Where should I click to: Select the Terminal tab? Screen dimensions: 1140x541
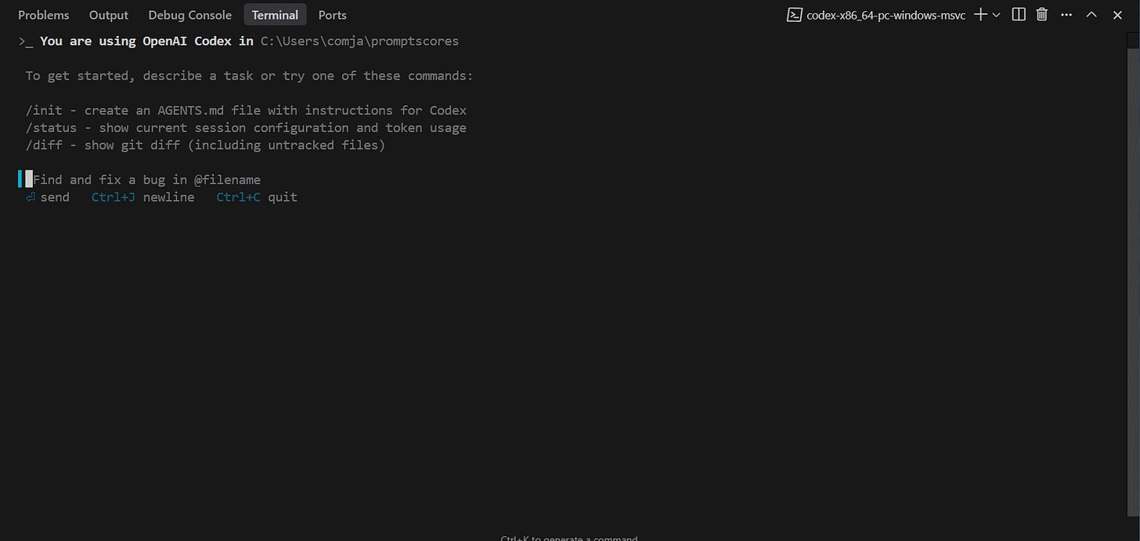[275, 15]
